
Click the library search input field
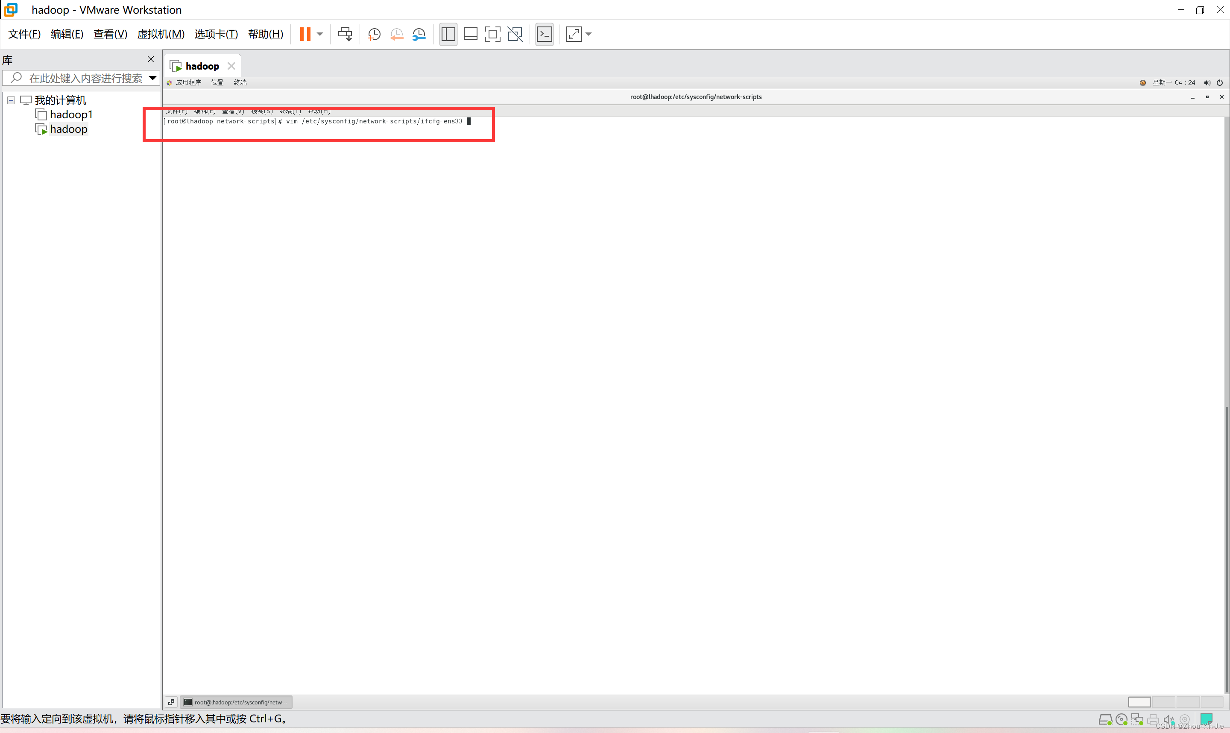click(85, 78)
